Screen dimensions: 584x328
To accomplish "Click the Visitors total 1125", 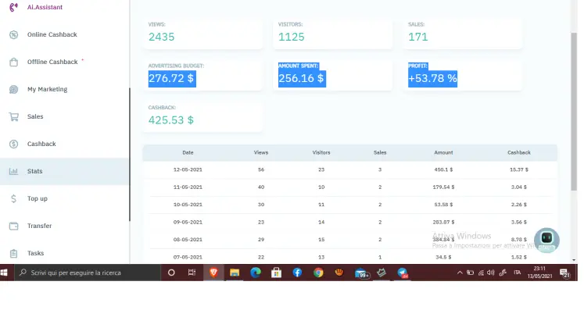I will click(292, 37).
